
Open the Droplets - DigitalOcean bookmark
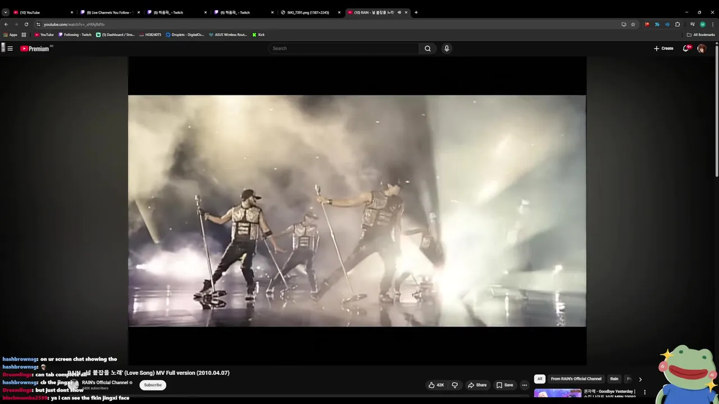tap(185, 35)
